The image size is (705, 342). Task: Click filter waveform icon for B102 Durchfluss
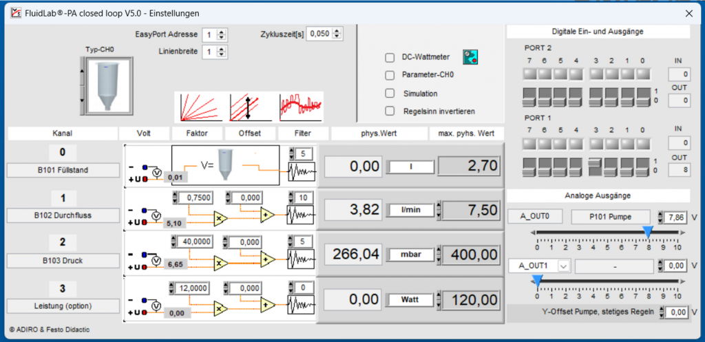301,215
